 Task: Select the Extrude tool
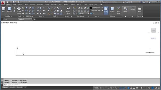[9, 10]
